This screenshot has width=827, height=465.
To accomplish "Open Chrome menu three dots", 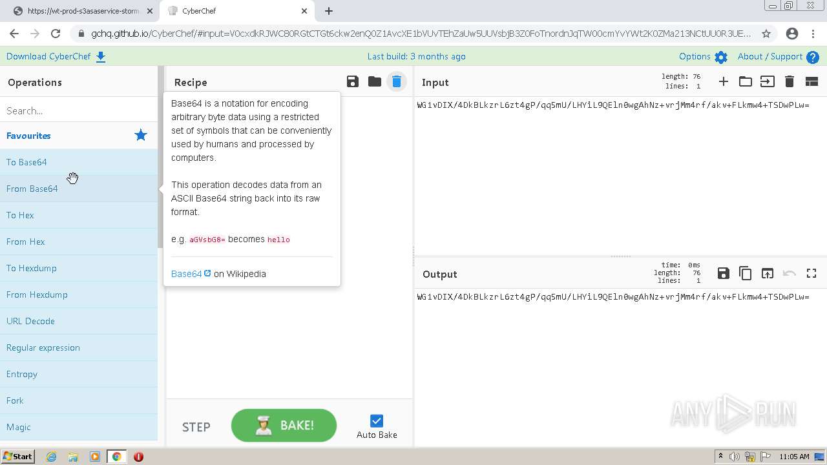I will 814,34.
